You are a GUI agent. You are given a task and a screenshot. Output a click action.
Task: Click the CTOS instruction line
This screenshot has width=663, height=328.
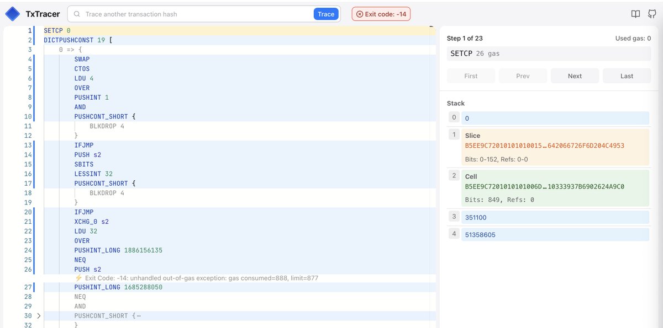tap(82, 69)
